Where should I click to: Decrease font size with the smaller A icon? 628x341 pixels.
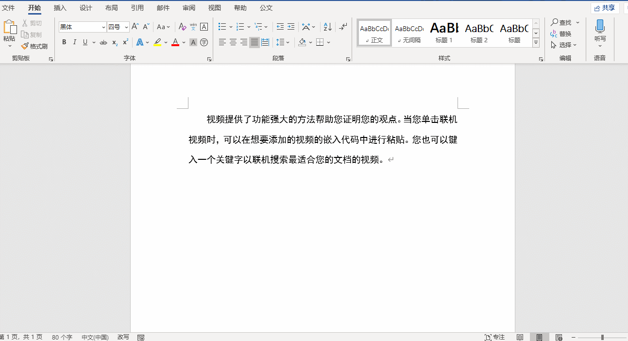tap(146, 27)
